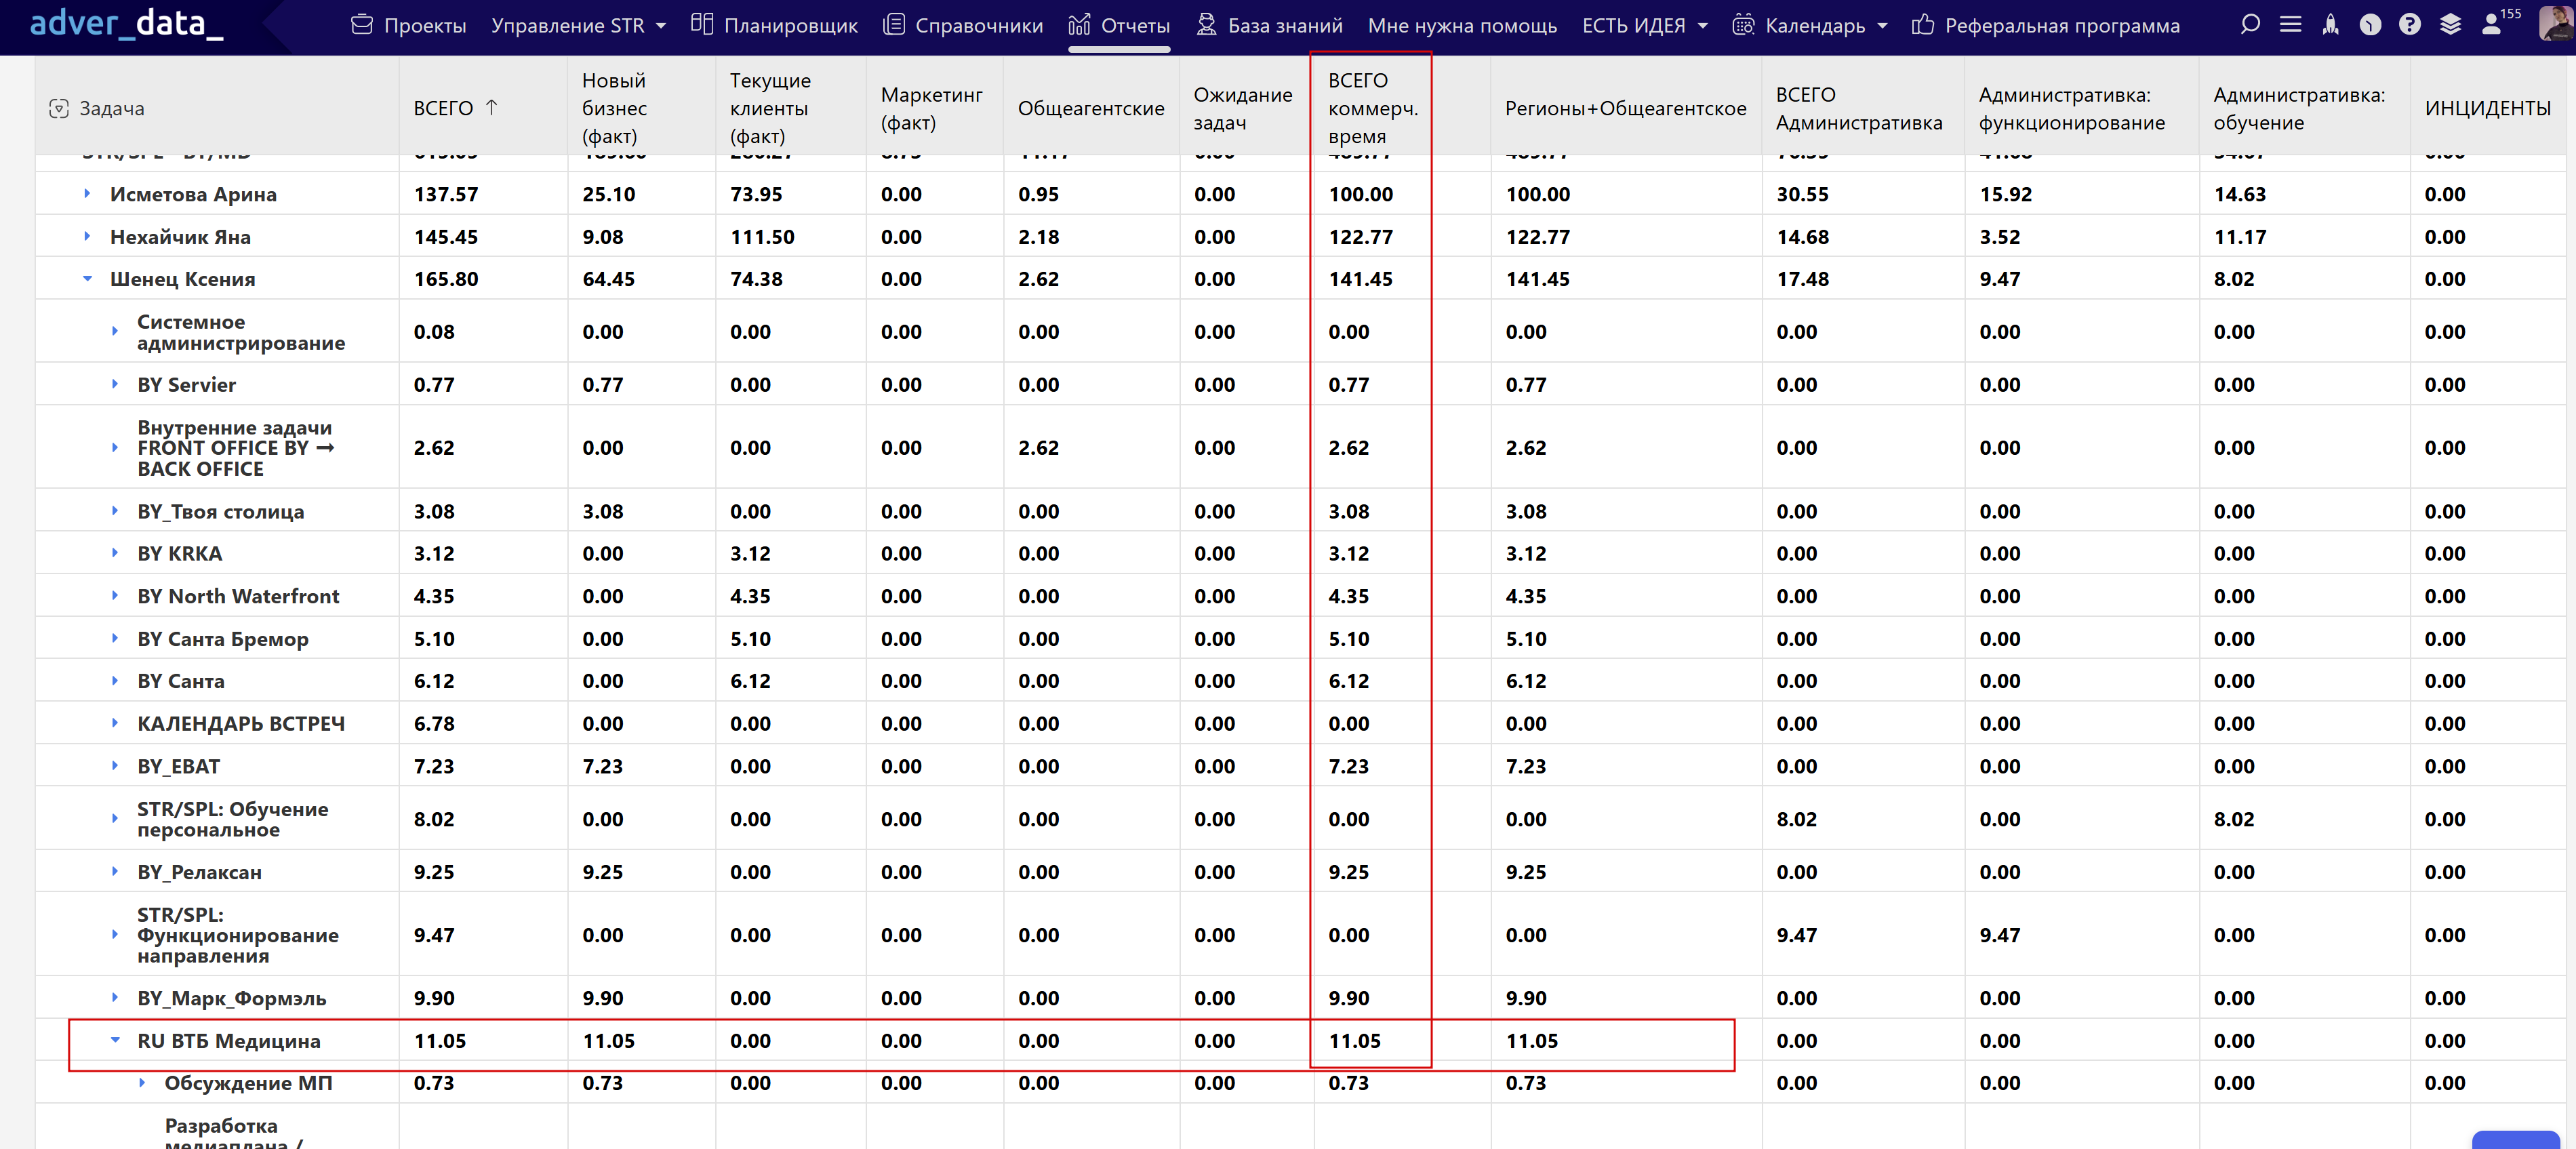Open the stacked layers icon
Viewport: 2576px width, 1149px height.
click(2450, 25)
